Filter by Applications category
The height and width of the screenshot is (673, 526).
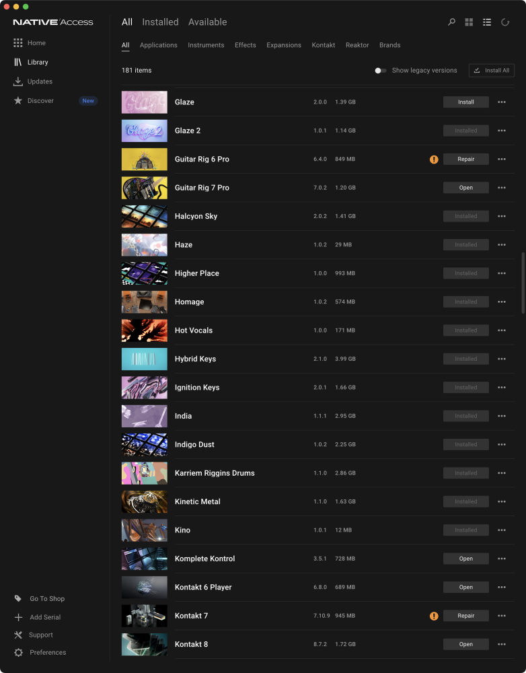(x=158, y=45)
